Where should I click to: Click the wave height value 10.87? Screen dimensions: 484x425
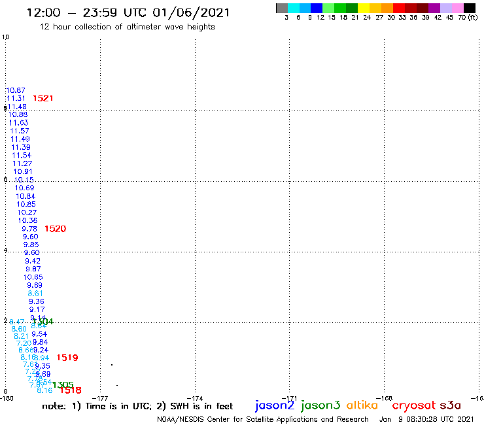click(16, 90)
